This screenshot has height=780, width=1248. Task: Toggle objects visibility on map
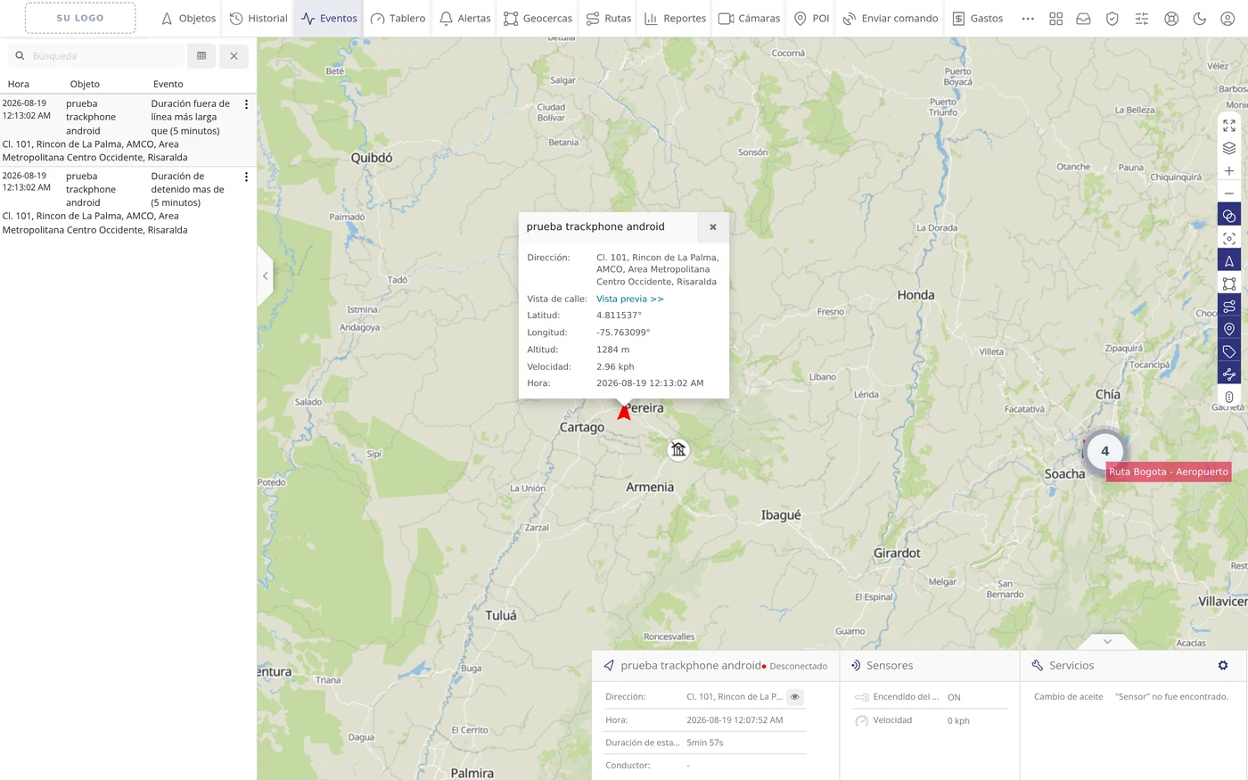pos(1229,261)
